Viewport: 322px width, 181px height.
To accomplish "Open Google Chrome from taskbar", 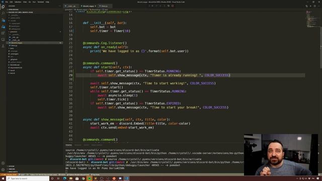I will tap(83, 178).
